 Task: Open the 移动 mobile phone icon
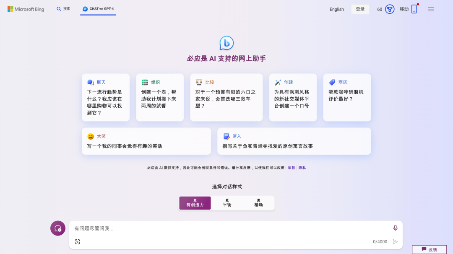point(414,9)
